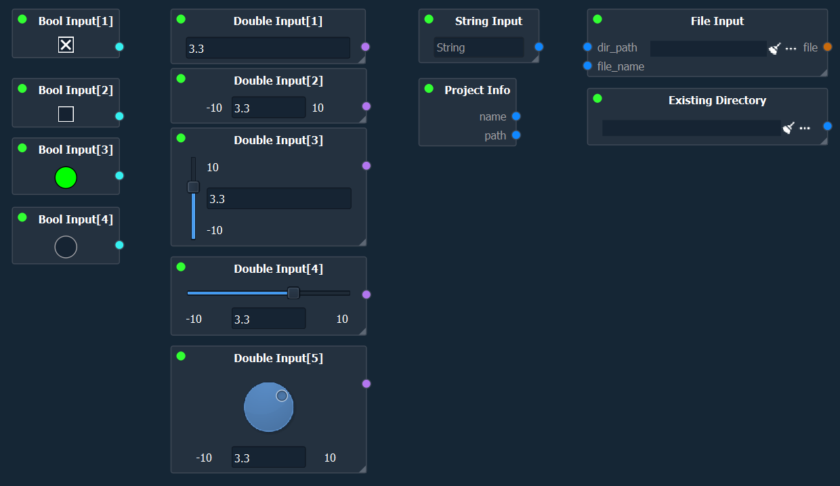Click the Existing Directory blue output port
The height and width of the screenshot is (486, 840).
click(x=827, y=126)
